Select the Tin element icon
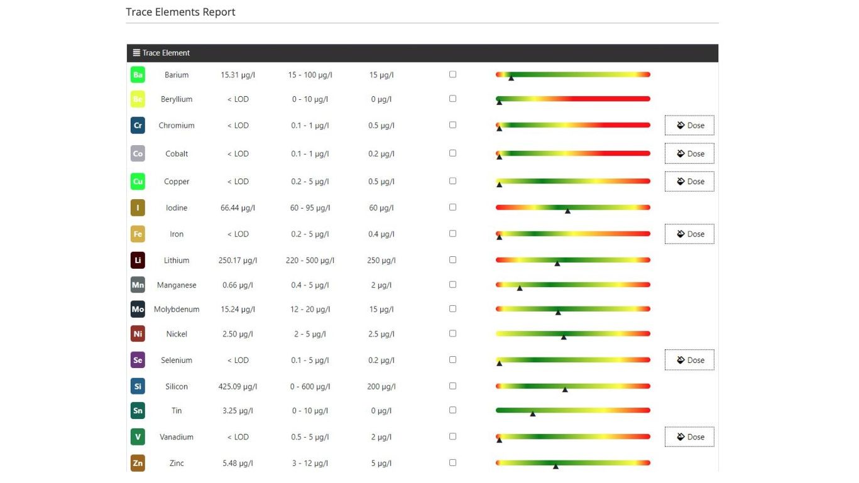 [138, 410]
